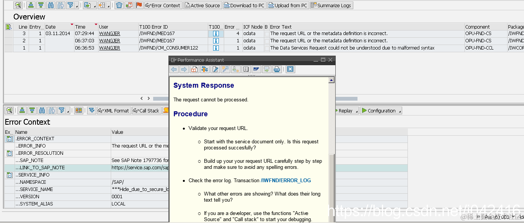Sort descending in the Overview toolbar

click(40, 5)
